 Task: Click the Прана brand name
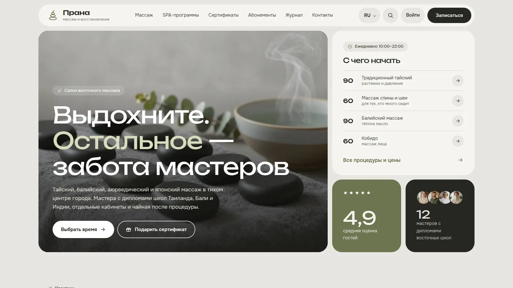click(x=76, y=13)
